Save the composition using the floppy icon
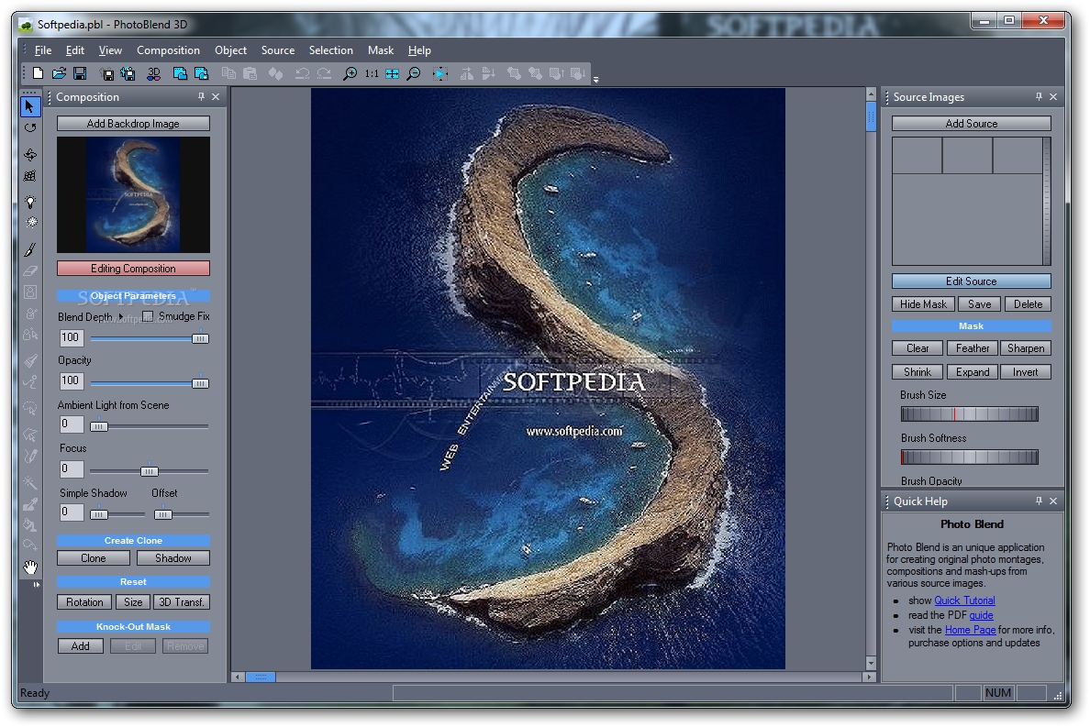 [80, 73]
